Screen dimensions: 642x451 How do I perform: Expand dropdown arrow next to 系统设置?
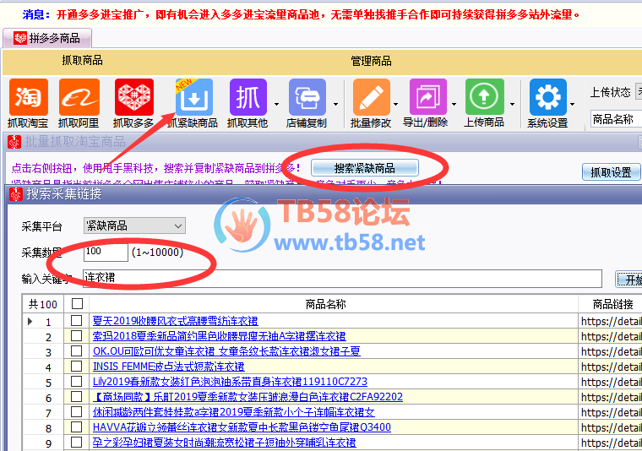click(576, 105)
